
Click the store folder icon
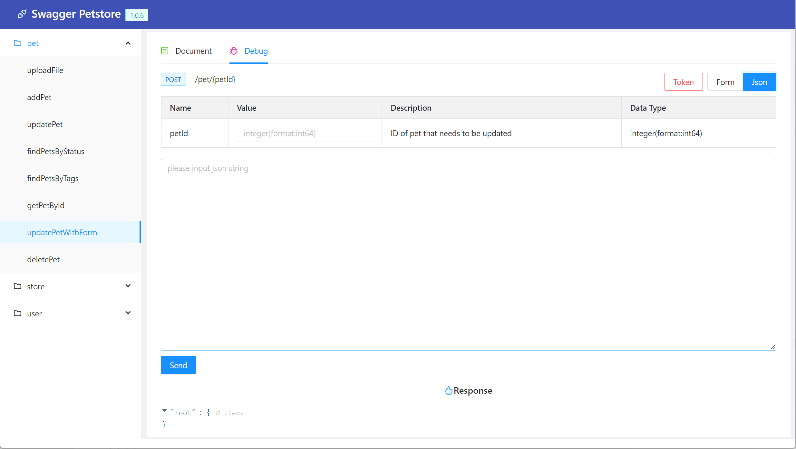click(18, 286)
